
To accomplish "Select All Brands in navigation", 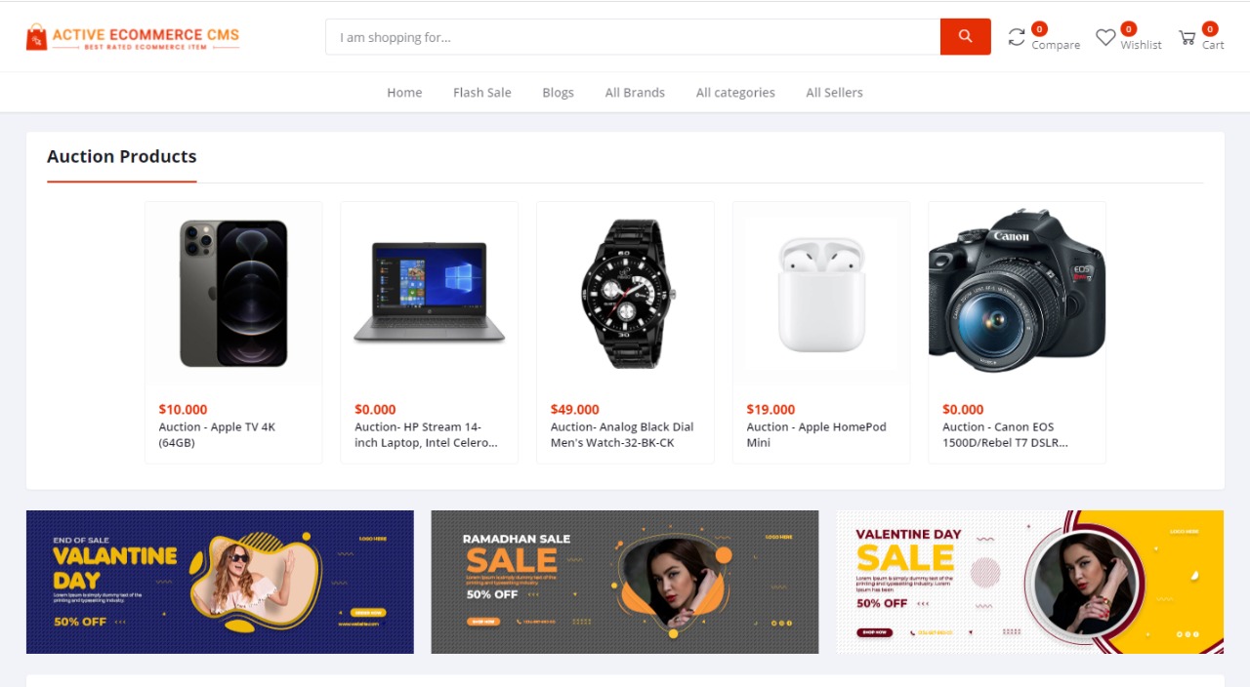I will click(x=635, y=93).
